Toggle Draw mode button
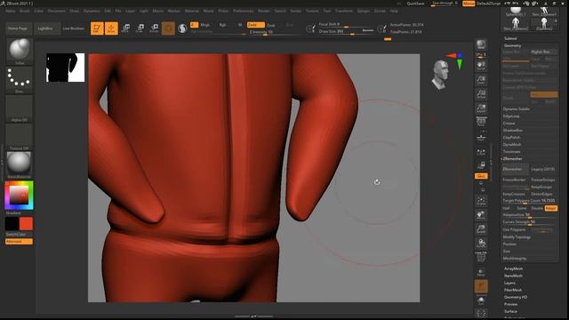This screenshot has width=569, height=320. tap(111, 28)
